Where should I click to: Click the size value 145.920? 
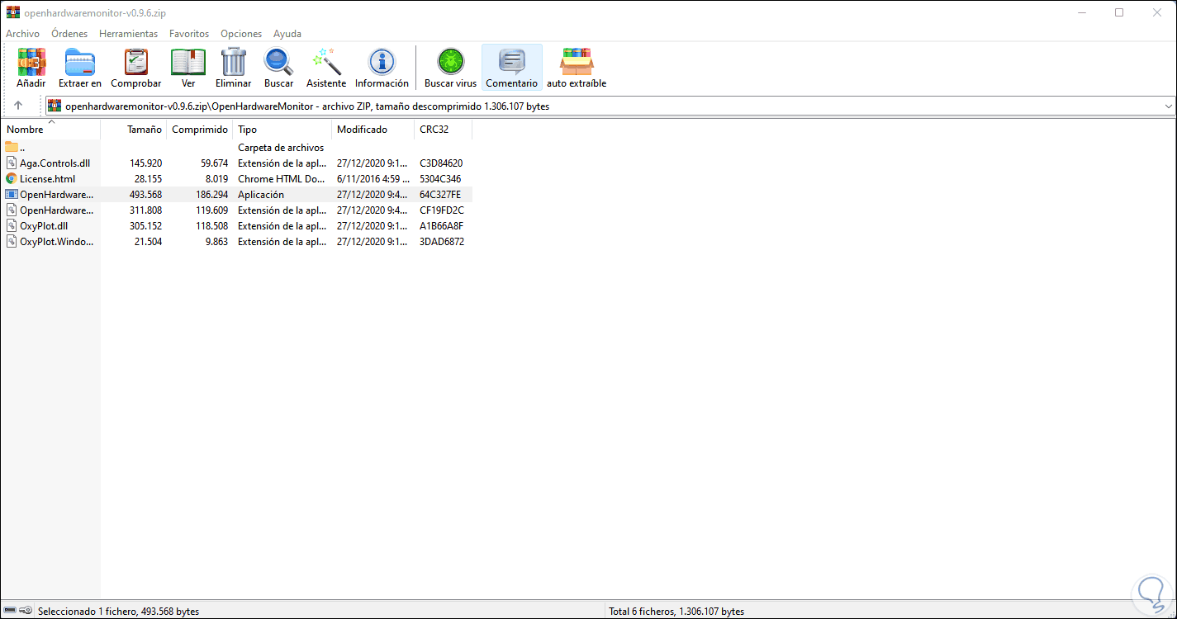[x=145, y=163]
